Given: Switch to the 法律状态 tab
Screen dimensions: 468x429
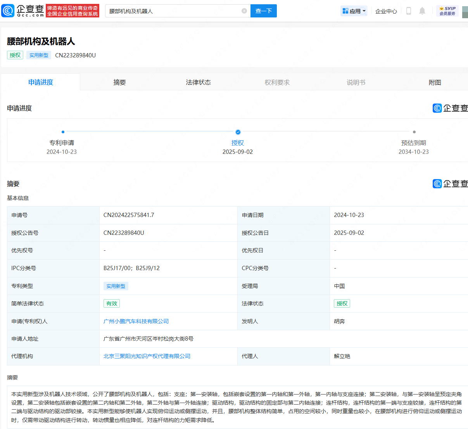Looking at the screenshot, I should click(198, 82).
